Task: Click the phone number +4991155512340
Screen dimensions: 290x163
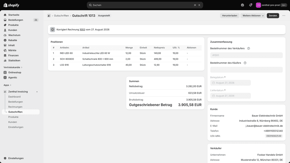Action: 273,131
